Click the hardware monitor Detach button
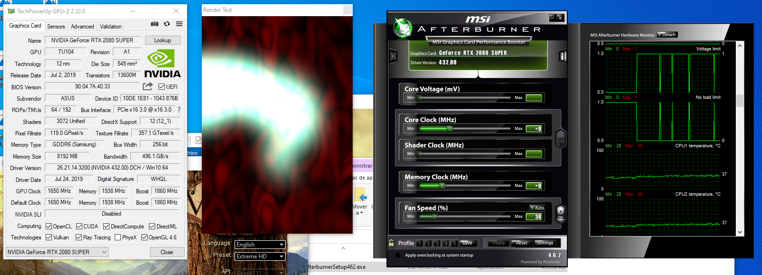The width and height of the screenshot is (762, 275). (x=667, y=35)
